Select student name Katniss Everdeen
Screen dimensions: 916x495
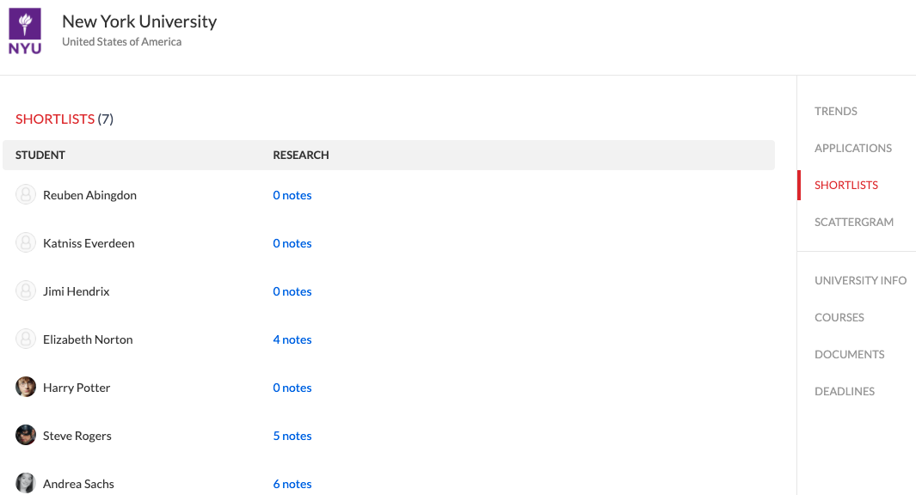click(x=89, y=243)
